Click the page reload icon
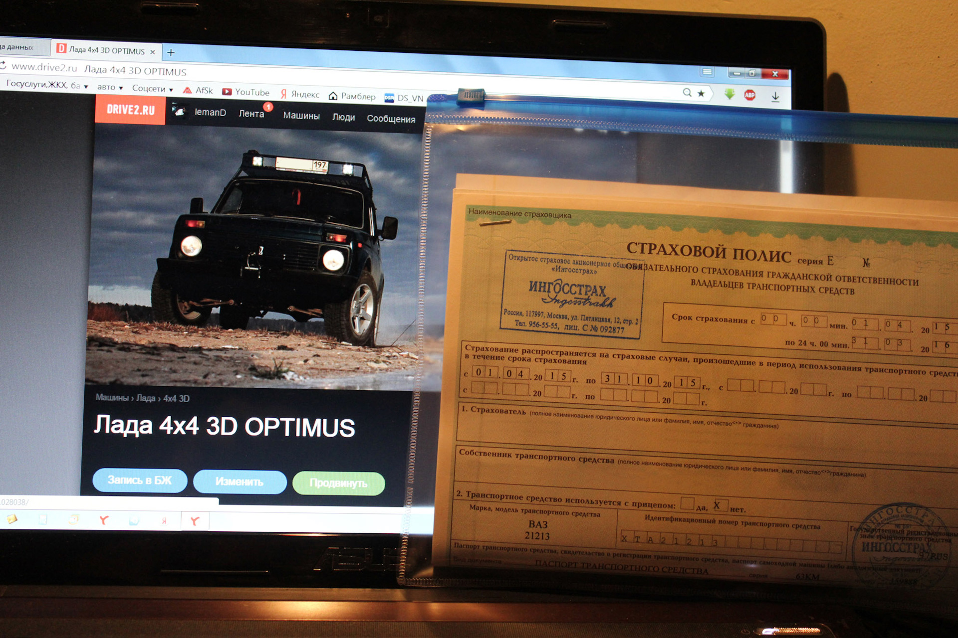 pyautogui.click(x=2, y=65)
